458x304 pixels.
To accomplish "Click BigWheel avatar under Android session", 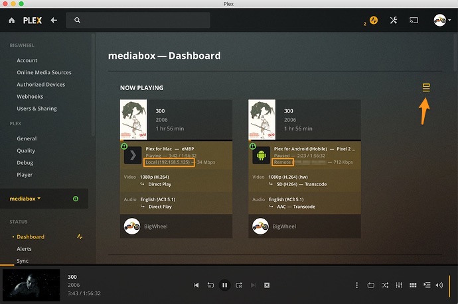I will (x=260, y=226).
